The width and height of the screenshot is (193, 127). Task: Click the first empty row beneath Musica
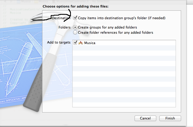124,48
